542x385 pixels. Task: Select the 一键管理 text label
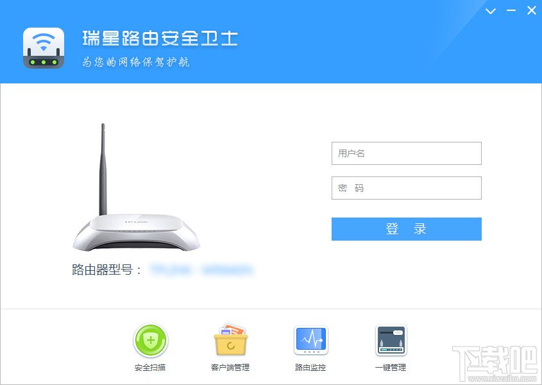click(391, 368)
